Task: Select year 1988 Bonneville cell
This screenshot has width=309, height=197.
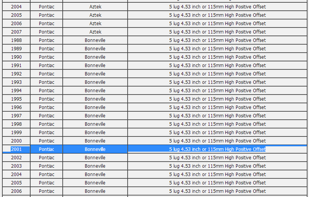Action: [16, 40]
